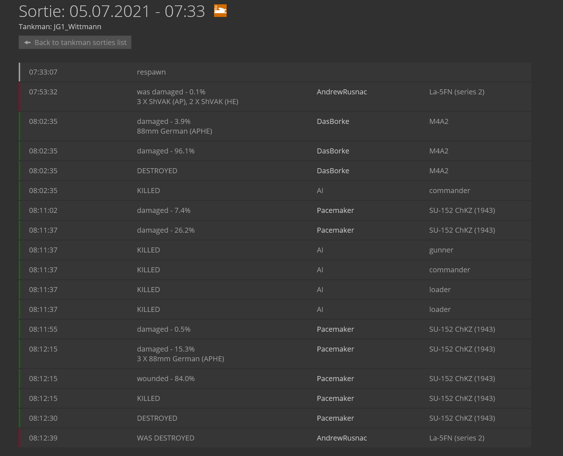Screen dimensions: 563x456
Task: Open Pacemaker in the wounded 84.0% row
Action: (335, 379)
